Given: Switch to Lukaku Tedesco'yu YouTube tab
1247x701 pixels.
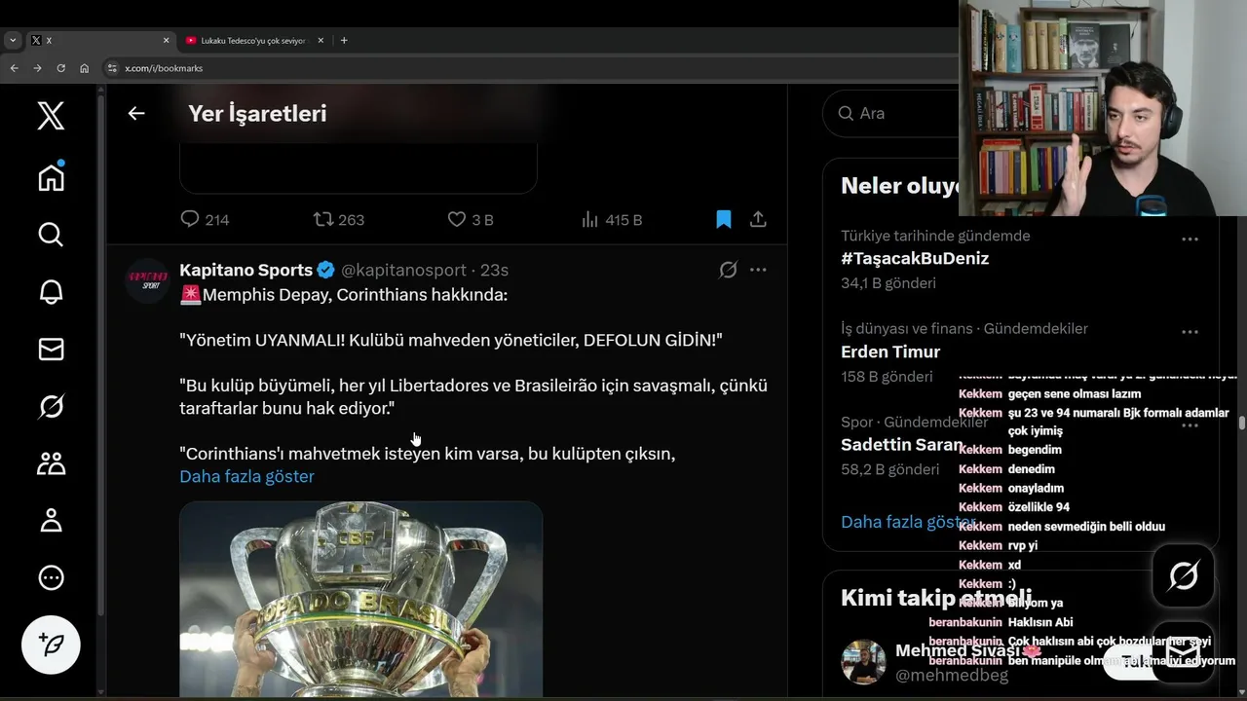Looking at the screenshot, I should pyautogui.click(x=253, y=40).
